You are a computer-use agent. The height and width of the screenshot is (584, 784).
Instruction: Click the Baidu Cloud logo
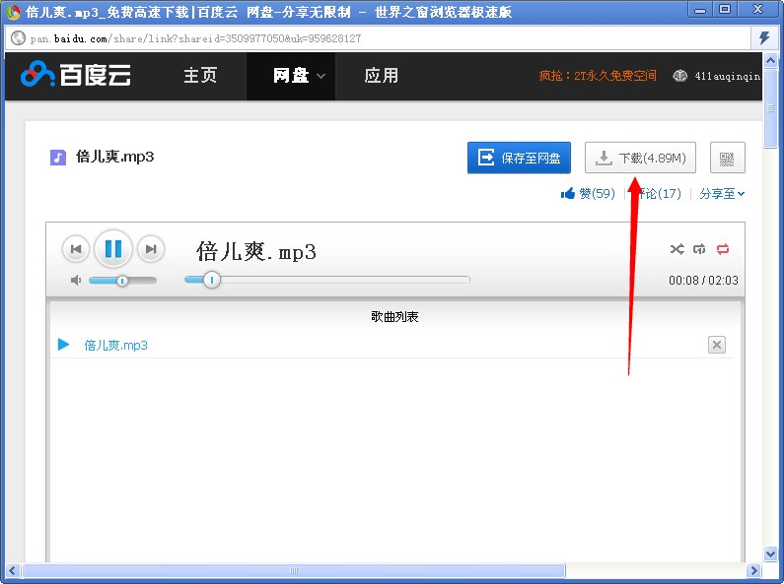[76, 76]
